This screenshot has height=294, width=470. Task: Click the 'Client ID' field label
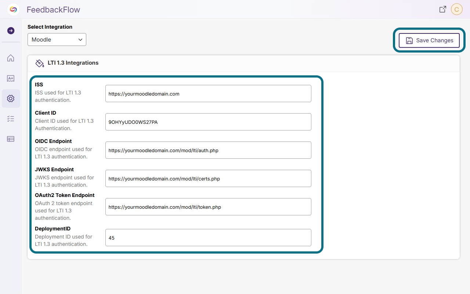click(46, 113)
